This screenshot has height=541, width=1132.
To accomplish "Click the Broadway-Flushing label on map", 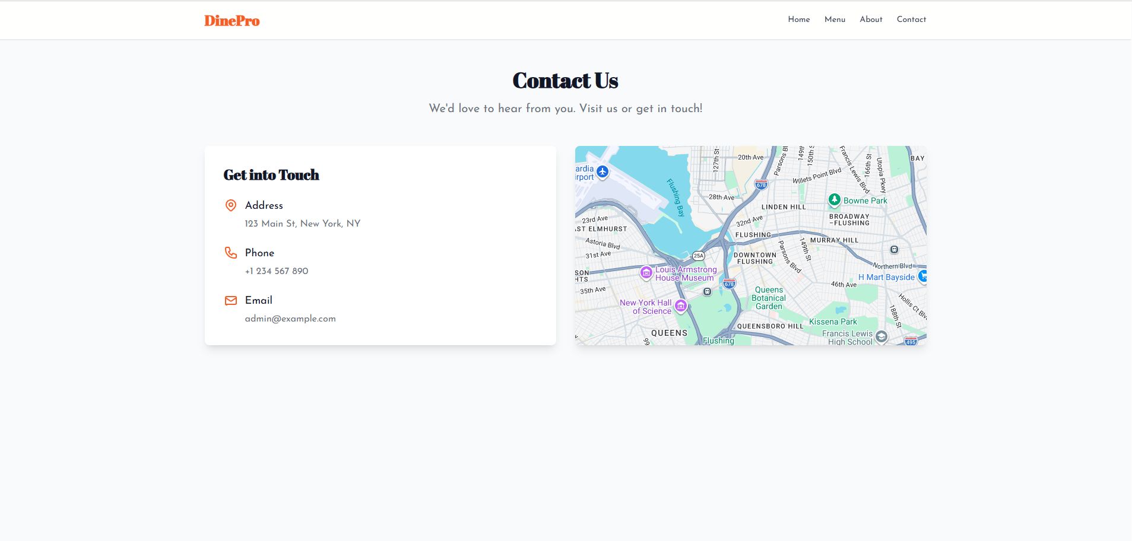I will point(849,219).
